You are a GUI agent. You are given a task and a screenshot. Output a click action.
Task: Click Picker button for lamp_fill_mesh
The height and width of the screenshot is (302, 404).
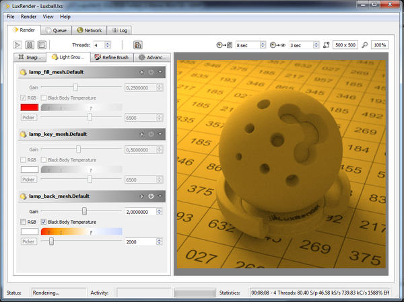pos(28,118)
